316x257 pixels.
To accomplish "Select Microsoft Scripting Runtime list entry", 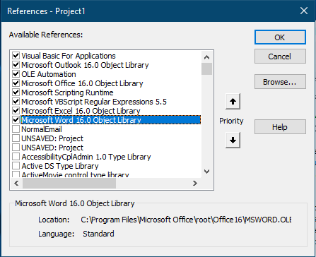I will (67, 92).
